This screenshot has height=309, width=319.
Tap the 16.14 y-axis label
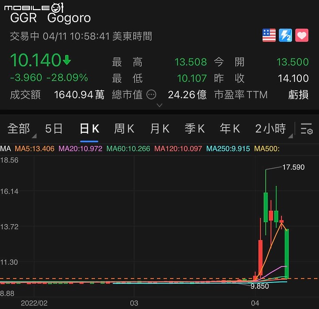[9, 191]
